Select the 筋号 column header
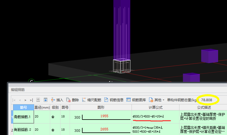 tap(24, 108)
